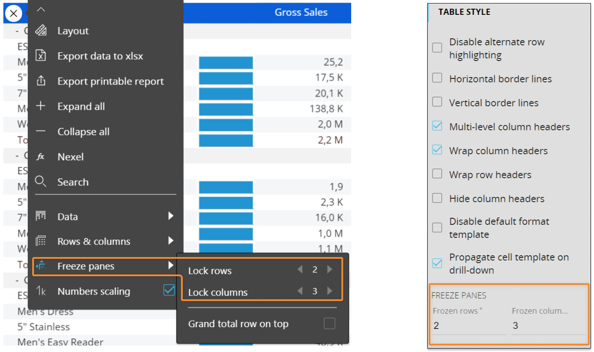This screenshot has height=352, width=594.
Task: Enable Grand total row on top
Action: click(x=329, y=324)
